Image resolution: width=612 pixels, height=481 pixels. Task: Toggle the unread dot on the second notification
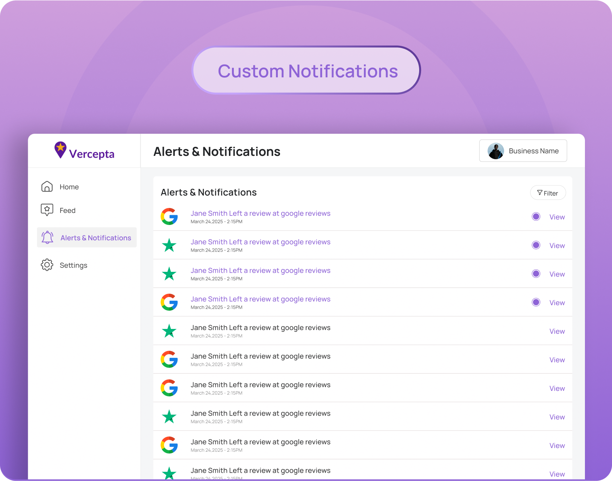(536, 245)
